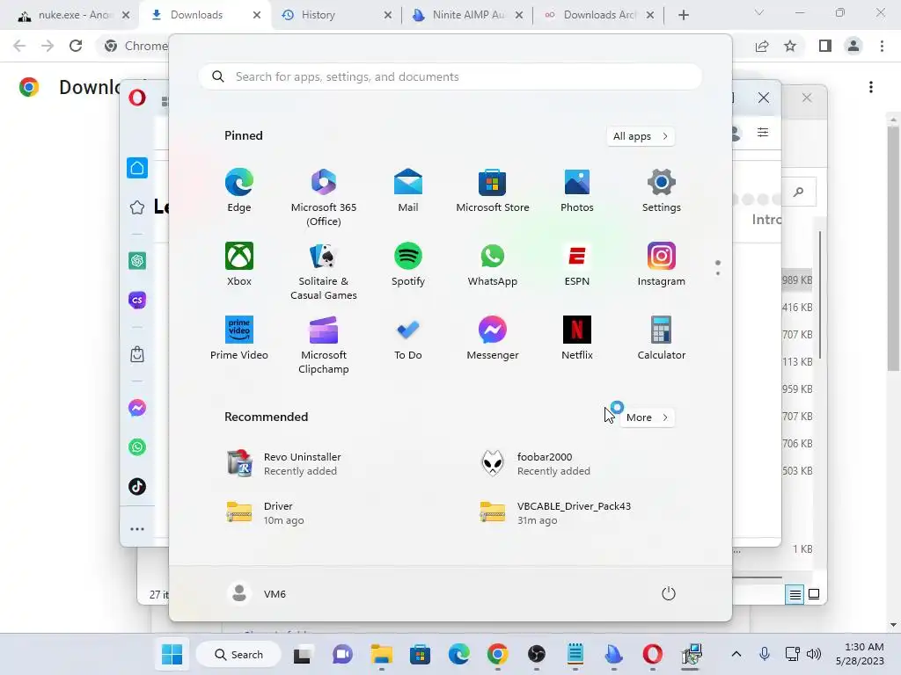This screenshot has height=675, width=901.
Task: Reload the Chrome page
Action: [x=76, y=46]
